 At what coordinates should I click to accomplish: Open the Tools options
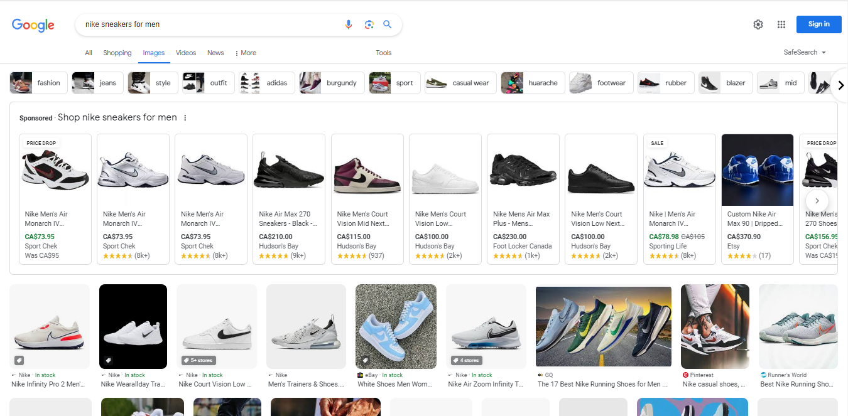pyautogui.click(x=383, y=53)
